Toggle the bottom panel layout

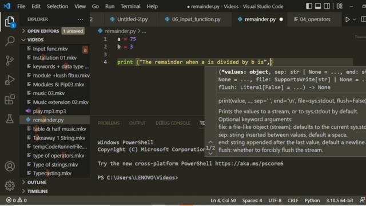(318, 6)
